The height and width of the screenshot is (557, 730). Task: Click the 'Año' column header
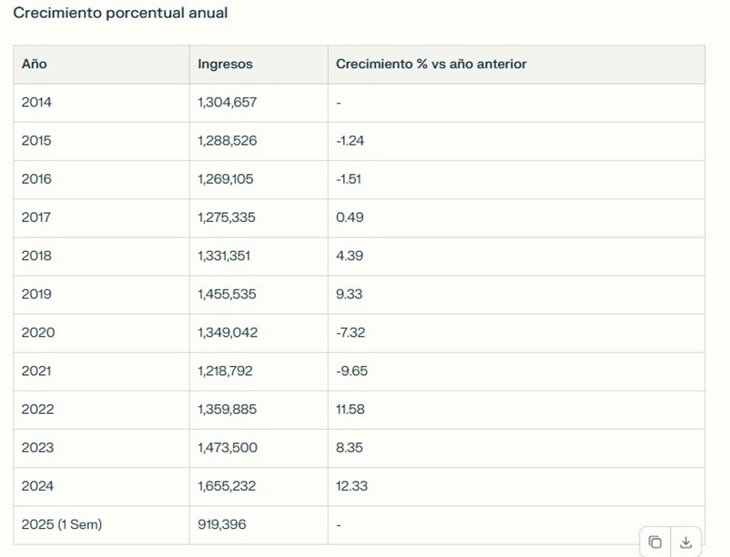pos(35,65)
